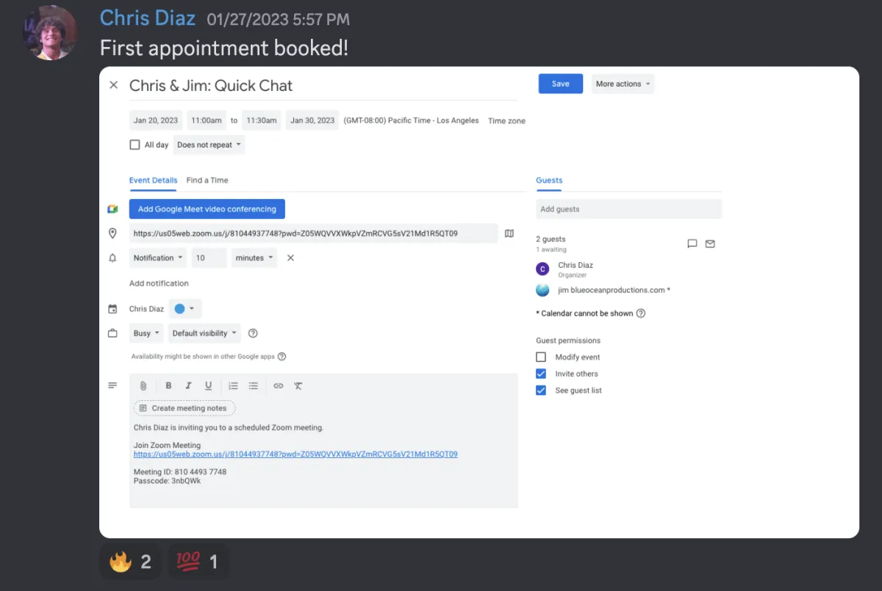The height and width of the screenshot is (591, 882).
Task: Open the Jan 20, 2023 start date picker
Action: point(156,120)
